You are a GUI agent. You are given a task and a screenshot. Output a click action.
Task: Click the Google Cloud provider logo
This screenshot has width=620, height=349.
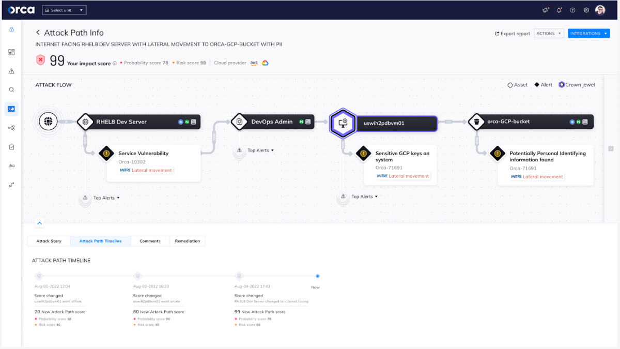(265, 63)
